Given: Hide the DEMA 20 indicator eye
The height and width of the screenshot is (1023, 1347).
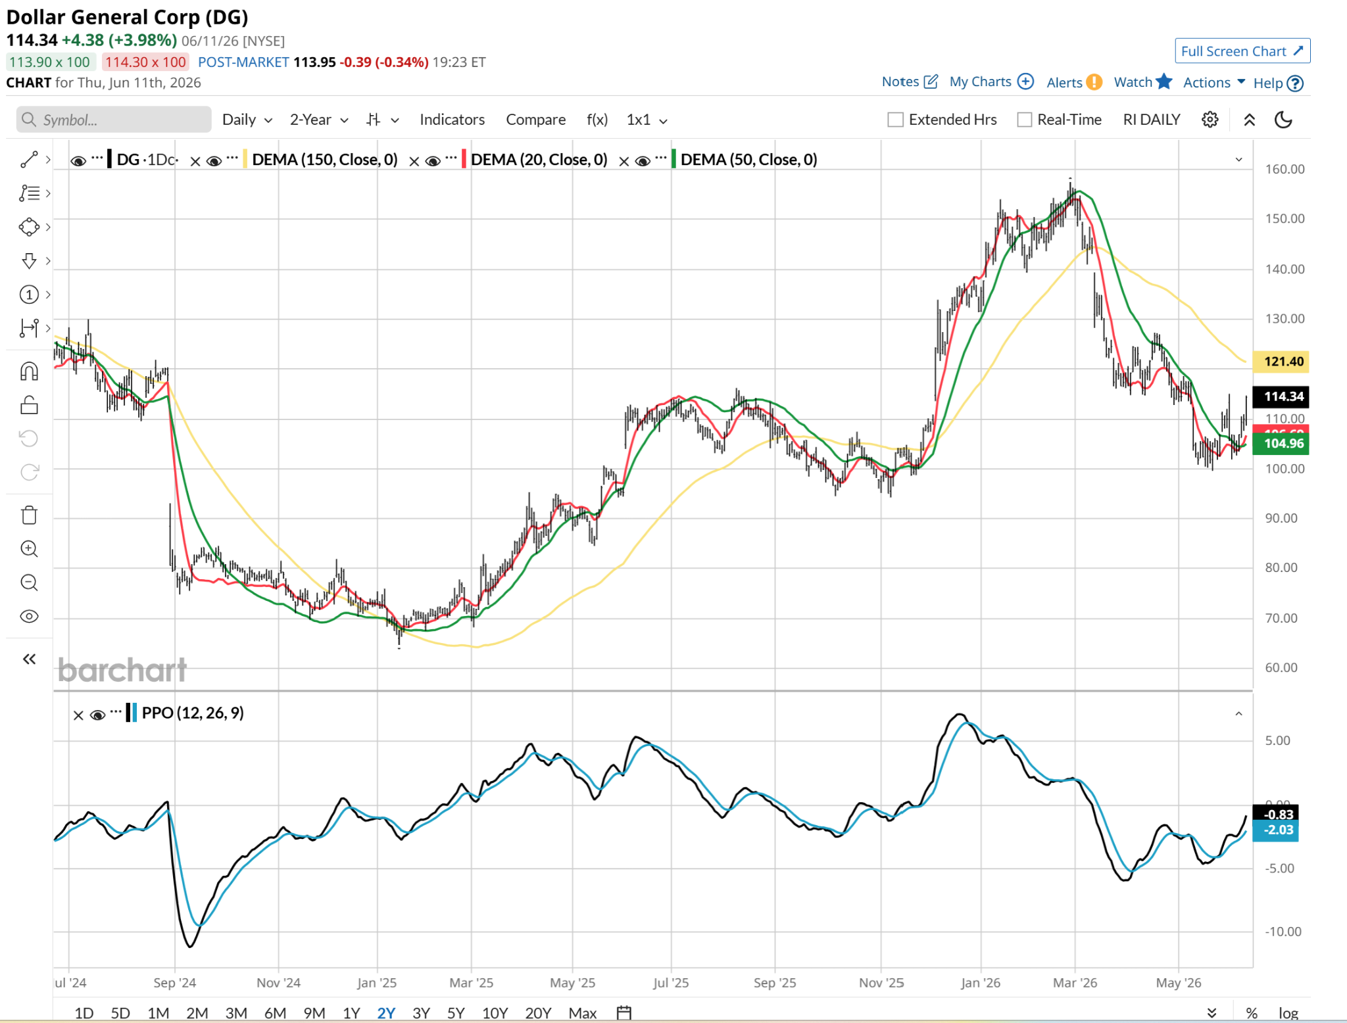Looking at the screenshot, I should tap(433, 161).
